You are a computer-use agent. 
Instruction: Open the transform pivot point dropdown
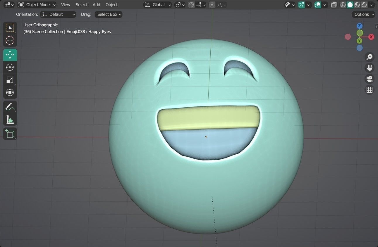click(180, 5)
